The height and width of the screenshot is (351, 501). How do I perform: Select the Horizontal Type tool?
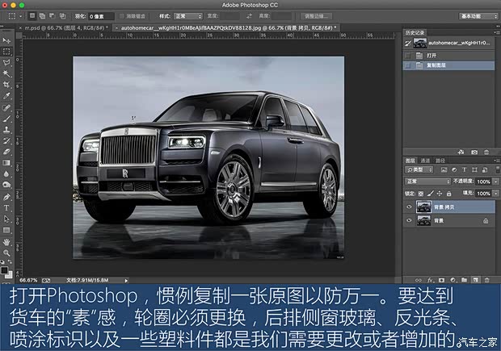(x=6, y=208)
